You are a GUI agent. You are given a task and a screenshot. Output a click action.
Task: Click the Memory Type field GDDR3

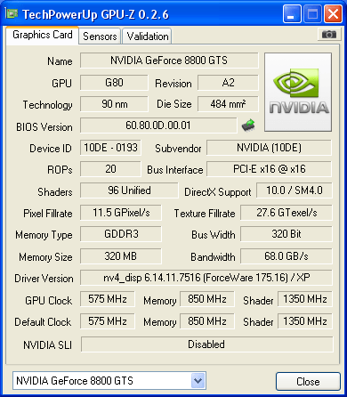click(121, 234)
